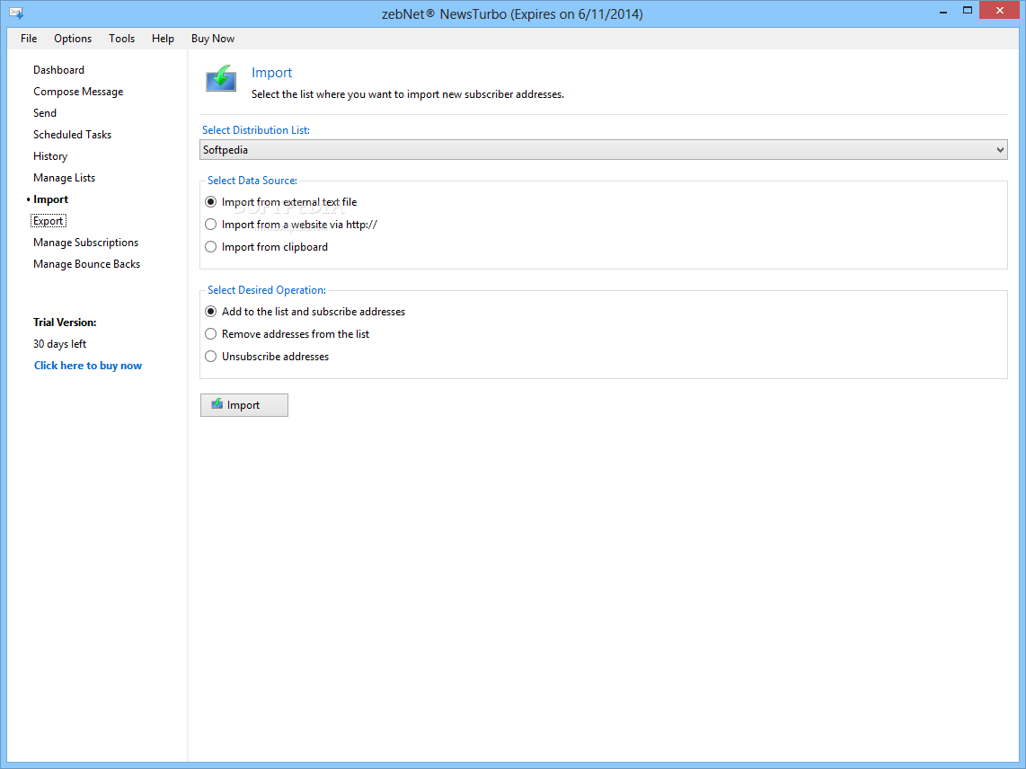Close the NewsTurbo window
This screenshot has height=769, width=1026.
tap(999, 11)
